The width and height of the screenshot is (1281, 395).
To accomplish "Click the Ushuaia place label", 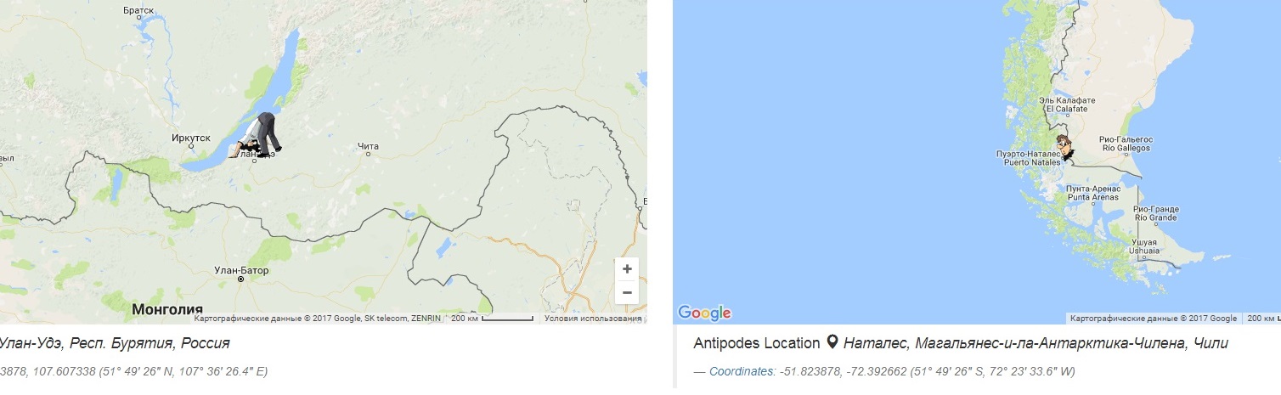I will [x=1143, y=246].
